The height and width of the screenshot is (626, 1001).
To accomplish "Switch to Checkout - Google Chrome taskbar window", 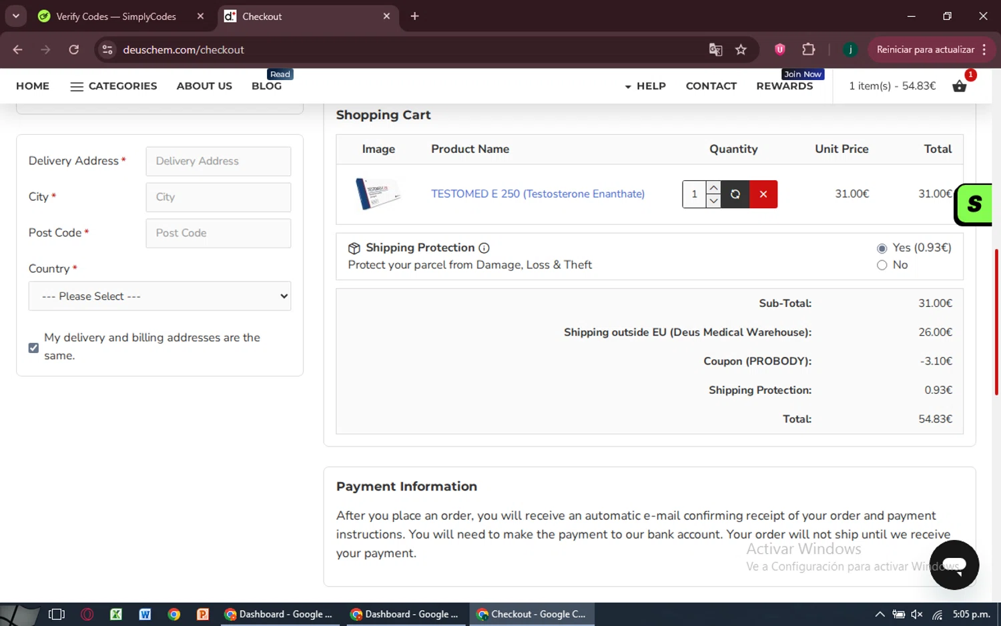I will (532, 614).
